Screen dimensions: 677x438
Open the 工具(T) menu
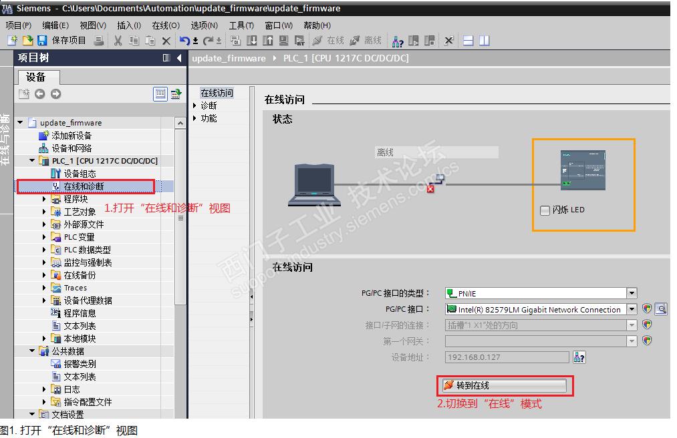point(241,25)
